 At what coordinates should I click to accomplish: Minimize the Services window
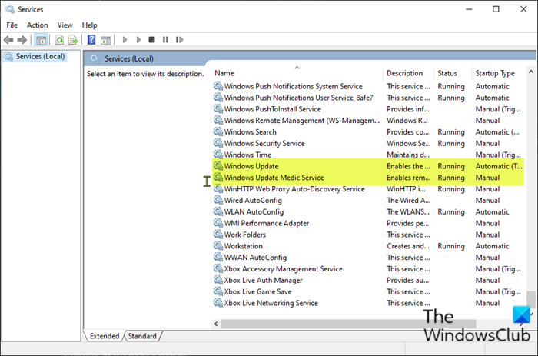click(x=469, y=9)
